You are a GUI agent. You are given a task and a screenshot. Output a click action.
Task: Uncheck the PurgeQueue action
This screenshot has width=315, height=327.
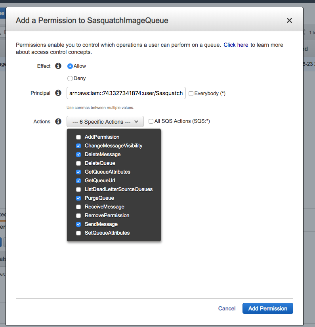78,198
